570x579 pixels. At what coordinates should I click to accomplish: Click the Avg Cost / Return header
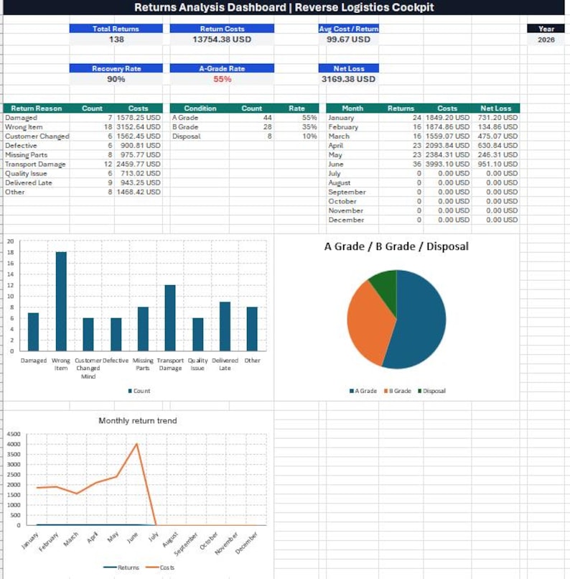point(349,29)
